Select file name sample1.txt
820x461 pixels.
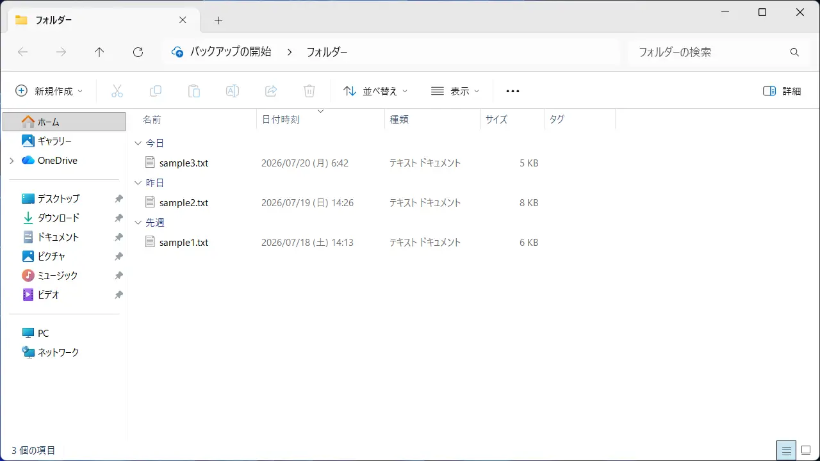pyautogui.click(x=184, y=243)
